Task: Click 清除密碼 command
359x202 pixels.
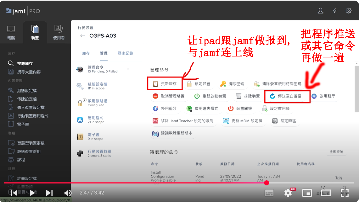Action: click(232, 84)
